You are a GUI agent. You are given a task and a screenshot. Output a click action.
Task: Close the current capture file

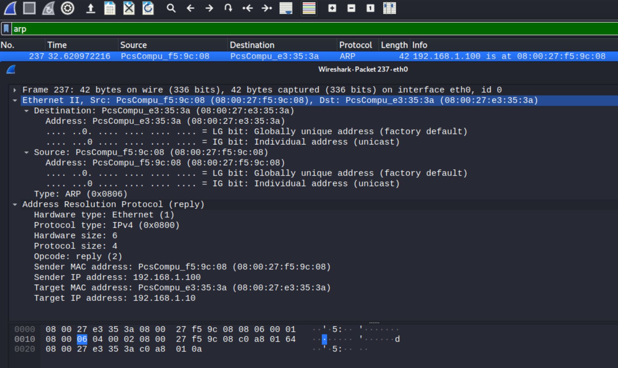[129, 8]
